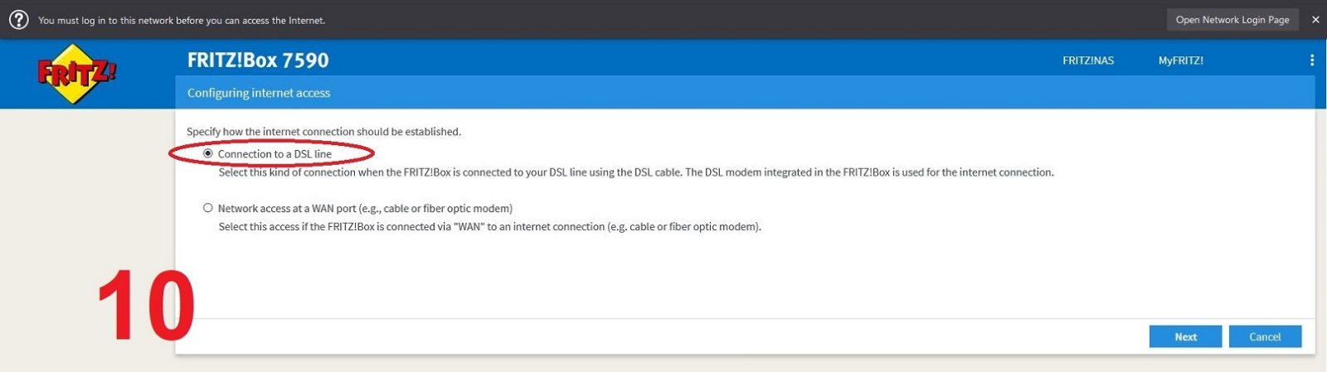1327x372 pixels.
Task: Click the FRITZ! logo
Action: [x=76, y=74]
